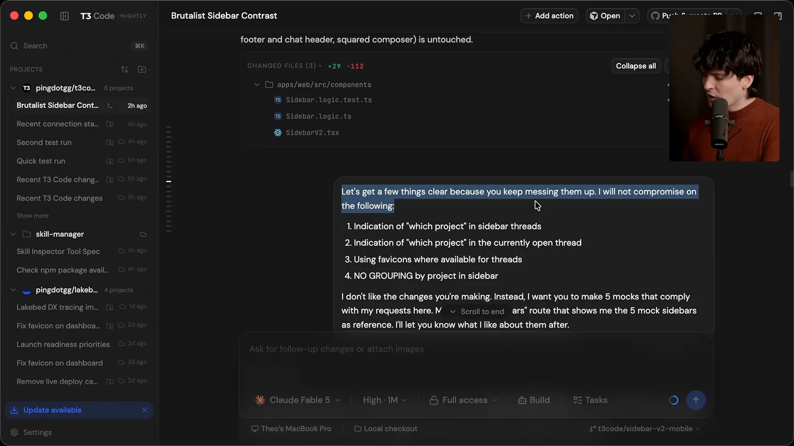Dismiss the Update available banner
This screenshot has height=446, width=794.
tap(144, 410)
